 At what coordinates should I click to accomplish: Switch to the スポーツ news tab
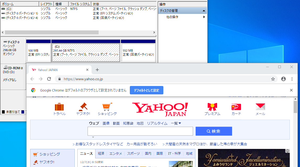[133, 153]
